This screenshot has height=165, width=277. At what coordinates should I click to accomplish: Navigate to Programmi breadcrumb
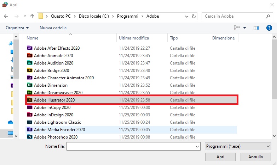(x=128, y=16)
